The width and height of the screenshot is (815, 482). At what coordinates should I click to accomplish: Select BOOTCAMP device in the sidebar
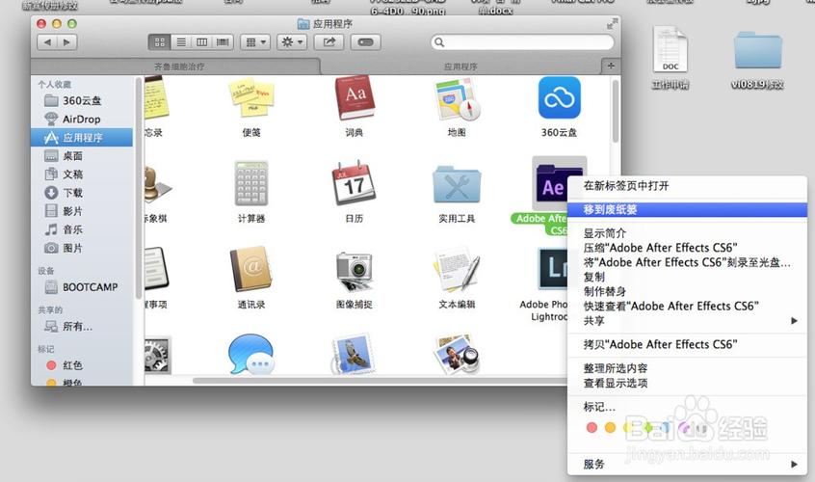pos(81,287)
